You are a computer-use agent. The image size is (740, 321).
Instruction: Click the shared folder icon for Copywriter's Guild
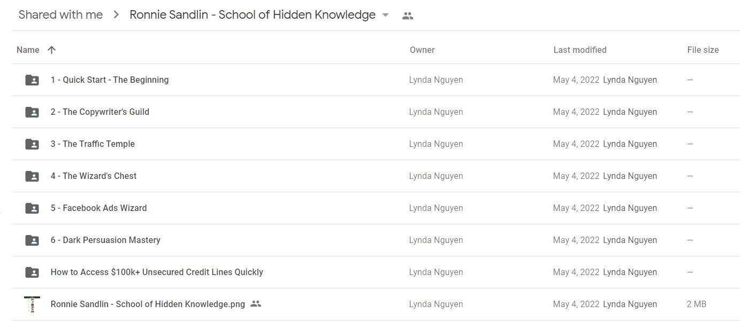[x=32, y=112]
